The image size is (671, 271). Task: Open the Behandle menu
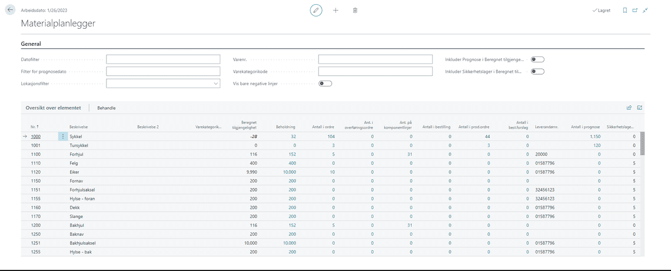107,108
